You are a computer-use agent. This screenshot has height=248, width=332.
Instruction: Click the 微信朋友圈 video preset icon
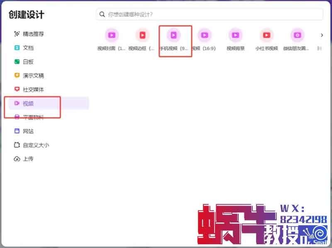297,35
